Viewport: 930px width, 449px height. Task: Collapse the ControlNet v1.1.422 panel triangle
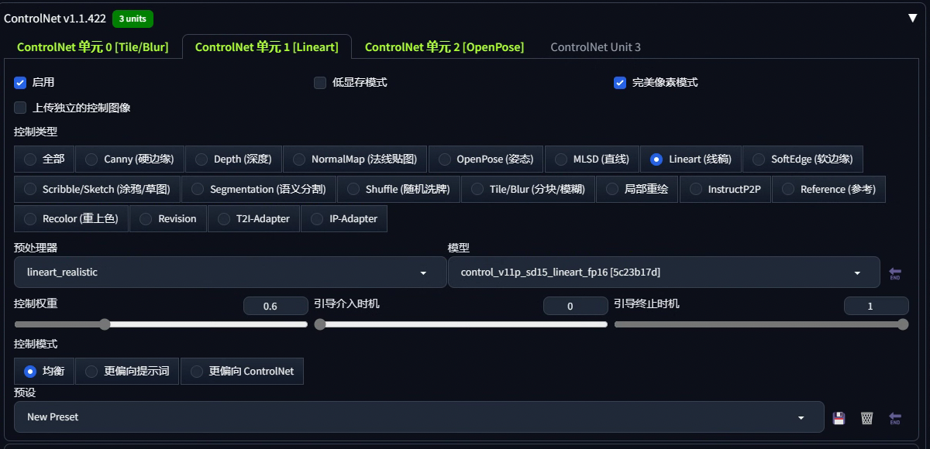(912, 18)
